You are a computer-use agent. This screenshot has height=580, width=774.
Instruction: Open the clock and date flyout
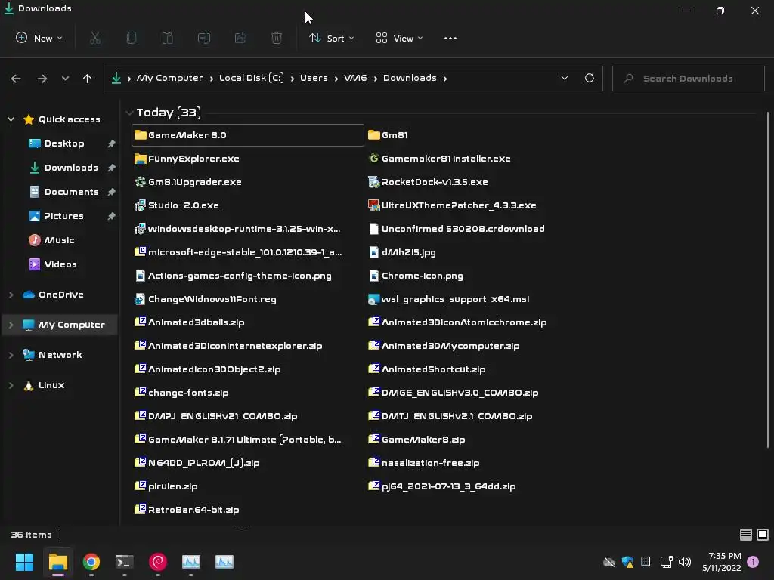point(721,562)
